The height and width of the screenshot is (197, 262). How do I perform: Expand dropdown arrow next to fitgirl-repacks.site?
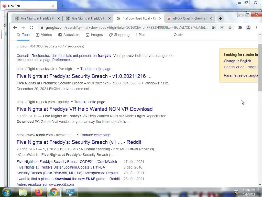click(x=78, y=69)
